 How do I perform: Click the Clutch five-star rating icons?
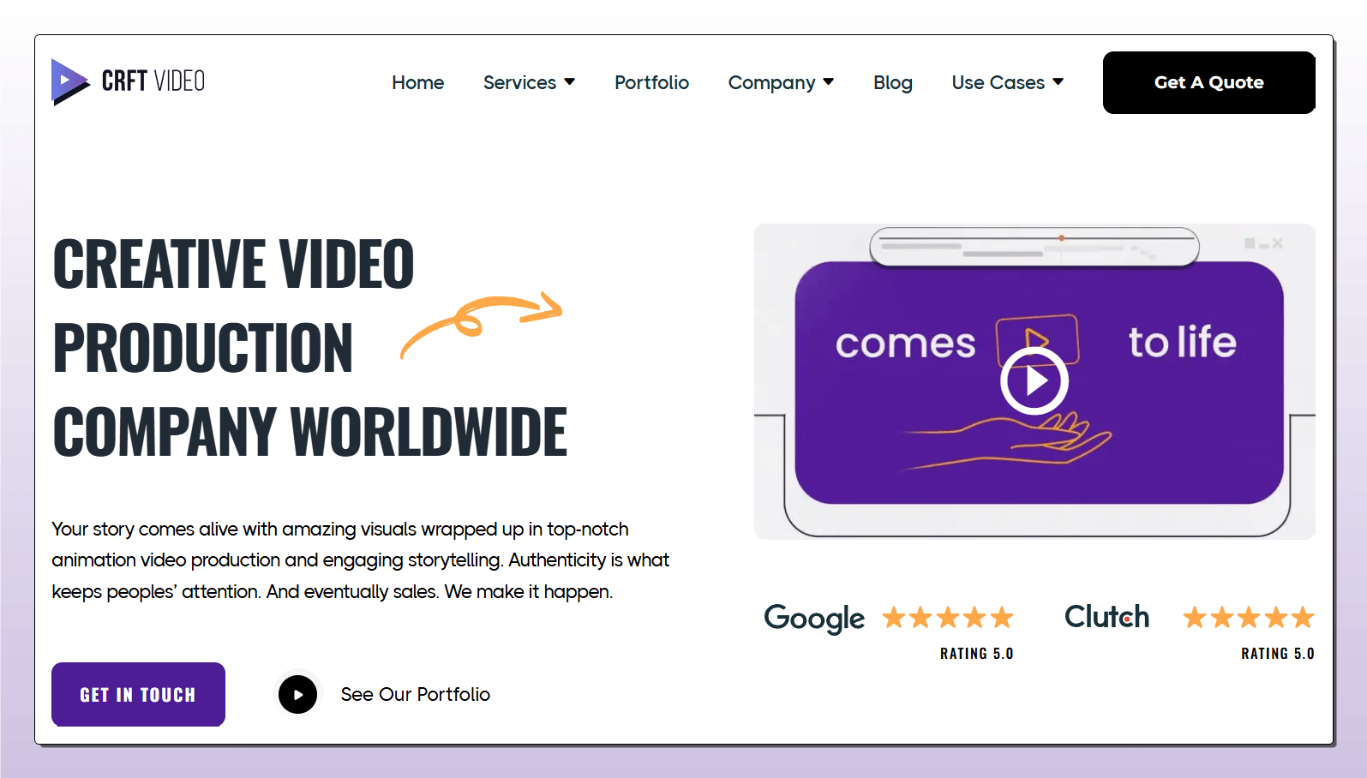[x=1248, y=618]
